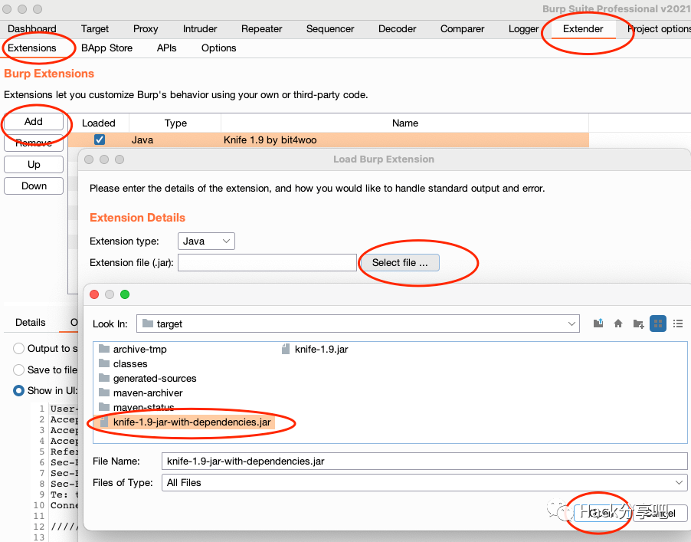Close the file chooser with red button

click(94, 294)
